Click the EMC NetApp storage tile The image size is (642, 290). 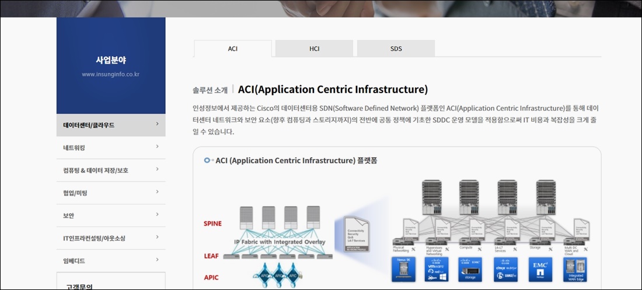540,270
